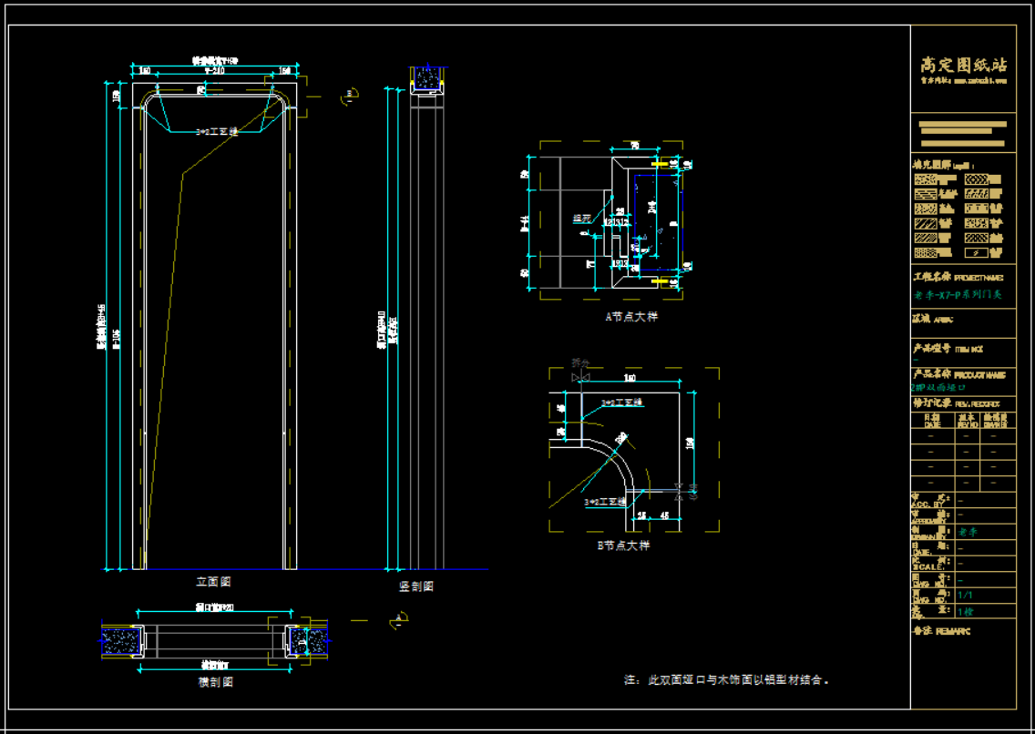The width and height of the screenshot is (1035, 734).
Task: Click the A section marker beside the cross-section
Action: pyautogui.click(x=398, y=619)
